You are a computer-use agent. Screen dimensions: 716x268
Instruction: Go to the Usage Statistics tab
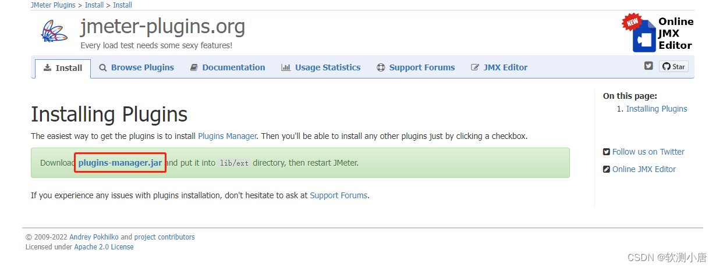click(x=321, y=67)
